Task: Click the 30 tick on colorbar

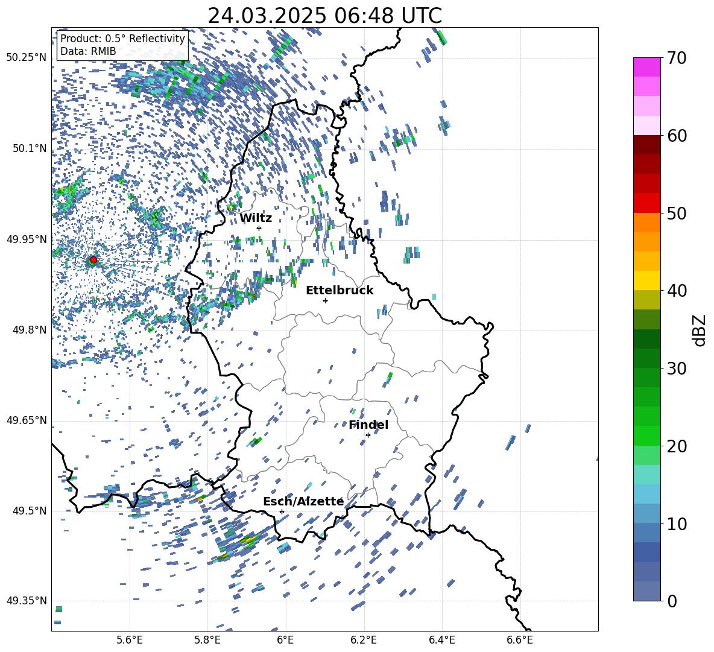Action: tap(676, 369)
